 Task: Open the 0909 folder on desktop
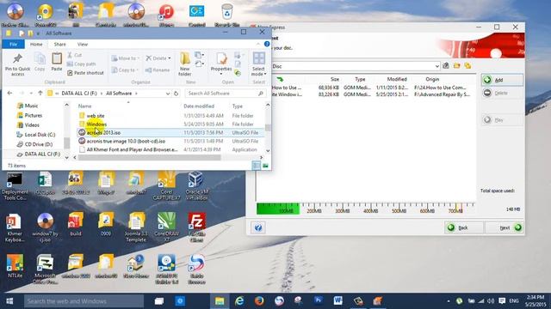coord(106,225)
